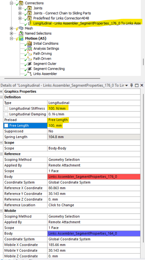Collapse the Definition section

click(2, 97)
